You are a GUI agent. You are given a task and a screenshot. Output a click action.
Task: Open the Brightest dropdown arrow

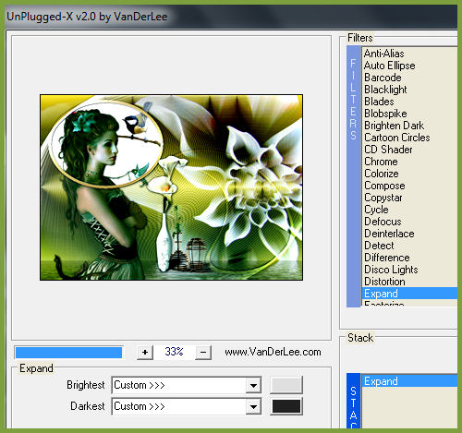click(x=253, y=385)
